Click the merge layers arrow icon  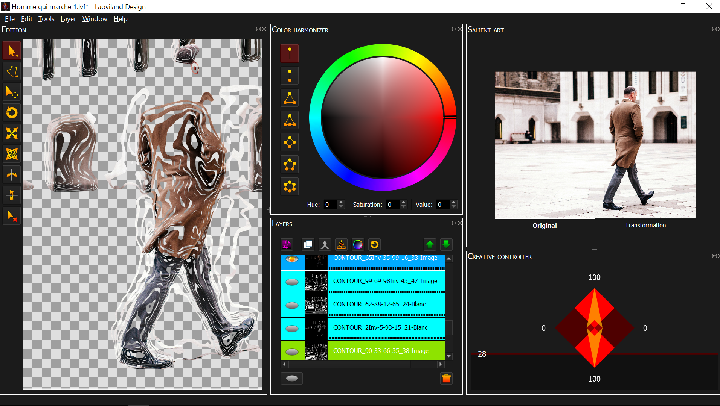(325, 245)
